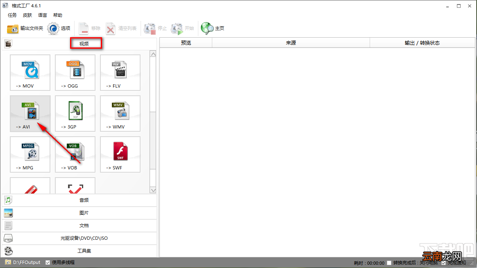The height and width of the screenshot is (268, 477).
Task: Click the 输出 / 转换状态 column header
Action: [422, 43]
